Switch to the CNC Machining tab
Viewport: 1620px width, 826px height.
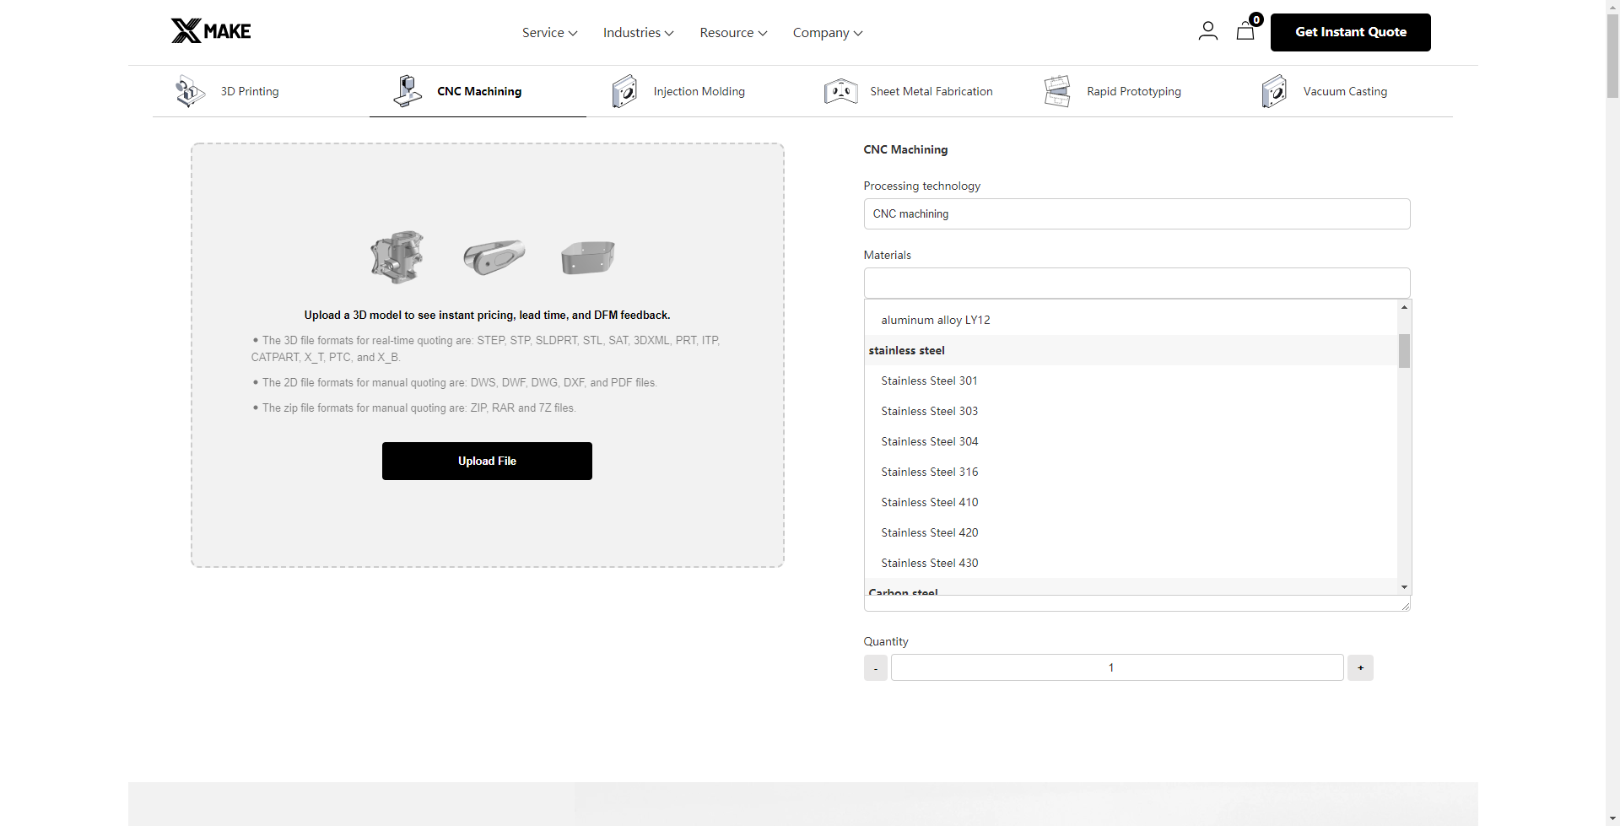[x=478, y=91]
